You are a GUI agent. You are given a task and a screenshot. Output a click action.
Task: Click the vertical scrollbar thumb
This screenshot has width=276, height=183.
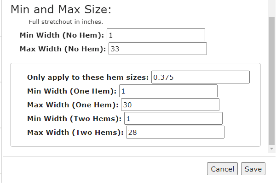pos(271,81)
